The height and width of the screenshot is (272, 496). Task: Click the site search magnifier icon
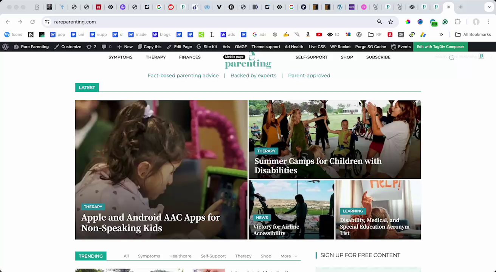[x=451, y=57]
